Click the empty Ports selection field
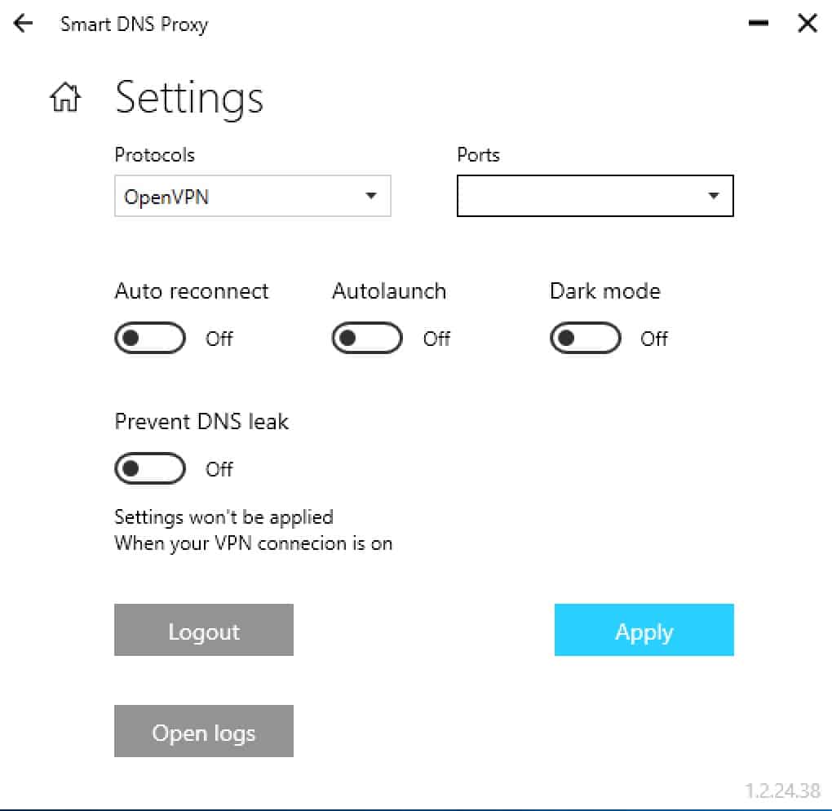 pos(595,196)
